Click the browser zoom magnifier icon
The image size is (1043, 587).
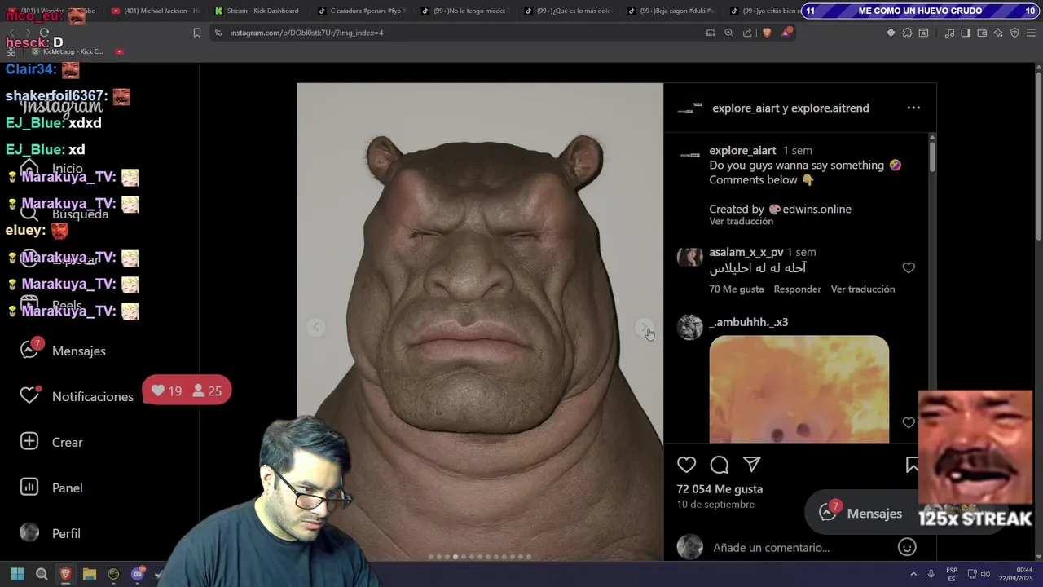point(728,33)
